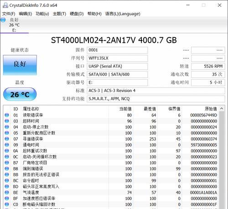Image resolution: width=228 pixels, height=209 pixels.
Task: Click status circle for attribute BC 命令超时
Action: point(7,180)
